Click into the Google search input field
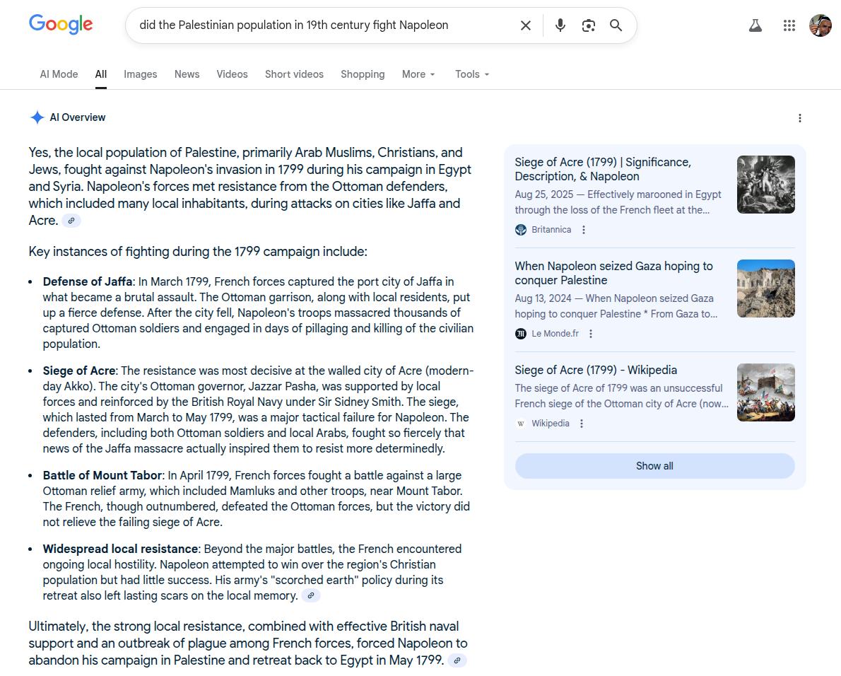841x676 pixels. 318,25
